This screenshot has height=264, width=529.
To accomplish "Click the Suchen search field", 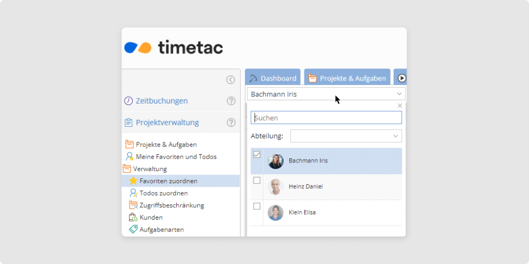I will pos(326,118).
